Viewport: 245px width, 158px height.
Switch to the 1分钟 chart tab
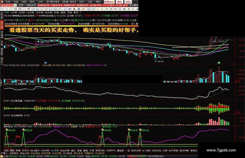[x=14, y=13]
